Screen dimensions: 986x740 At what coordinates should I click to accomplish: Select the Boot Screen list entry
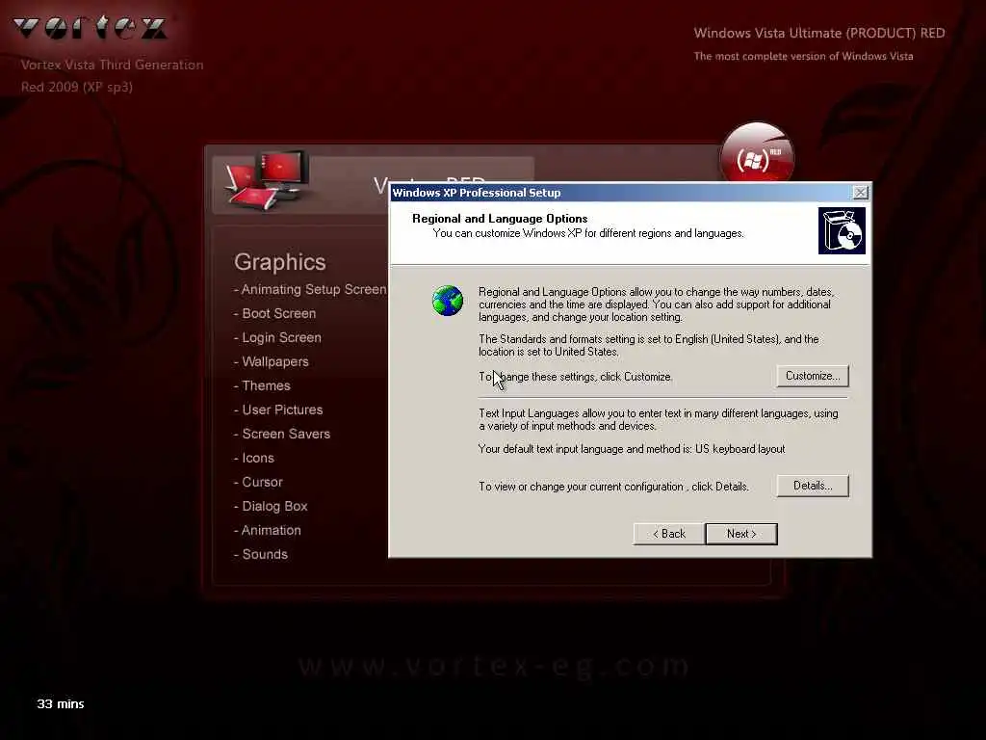pos(274,313)
